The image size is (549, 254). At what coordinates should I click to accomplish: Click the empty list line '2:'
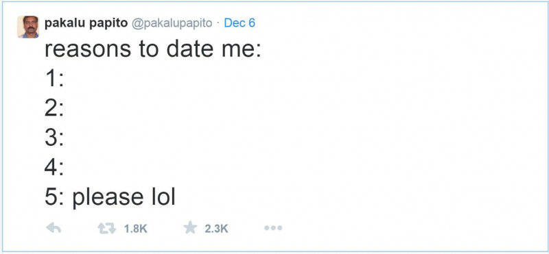pos(54,108)
